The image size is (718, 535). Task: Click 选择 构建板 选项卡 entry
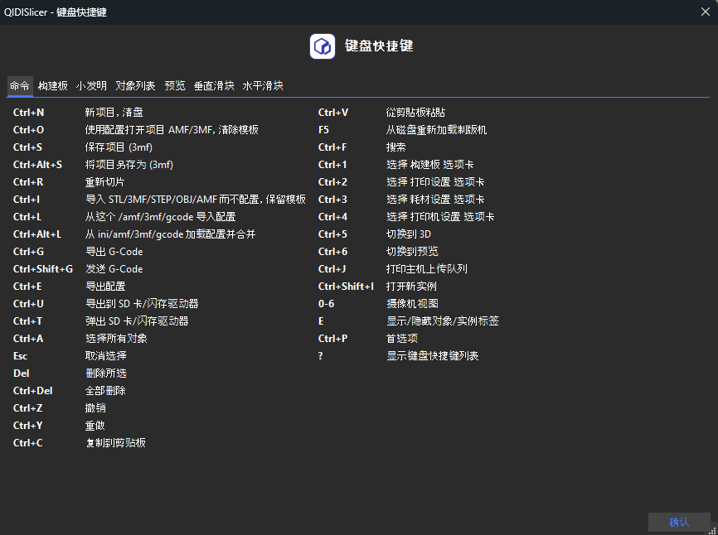430,165
